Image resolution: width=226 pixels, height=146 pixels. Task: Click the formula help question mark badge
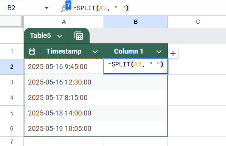click(x=68, y=5)
